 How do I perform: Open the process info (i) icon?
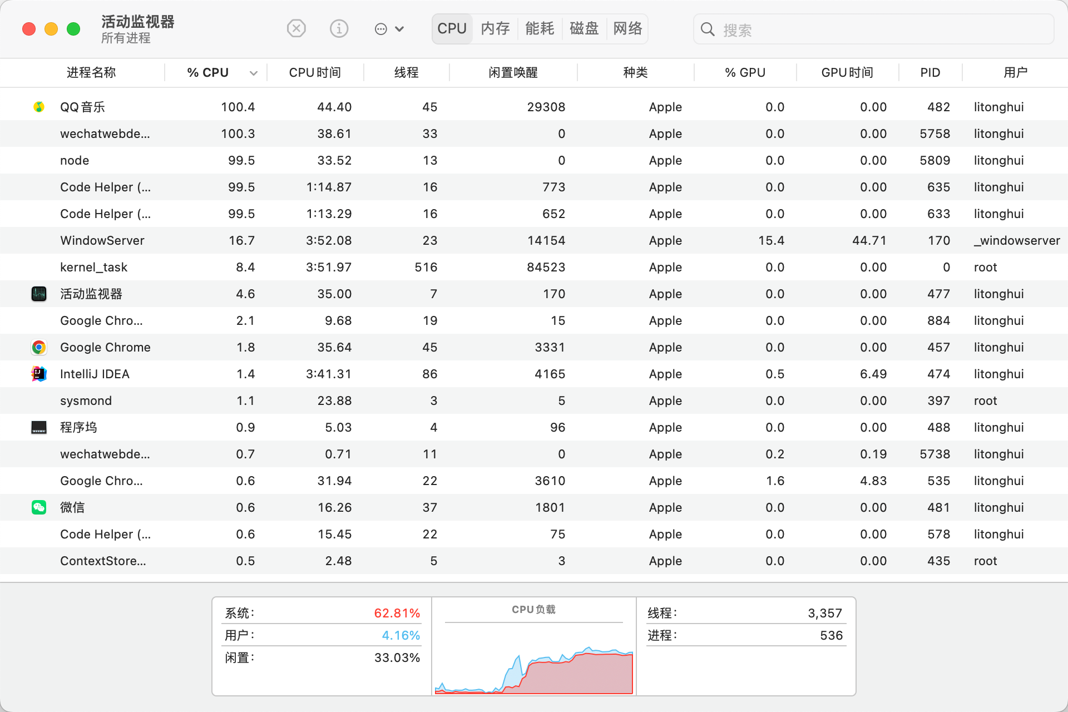tap(339, 28)
